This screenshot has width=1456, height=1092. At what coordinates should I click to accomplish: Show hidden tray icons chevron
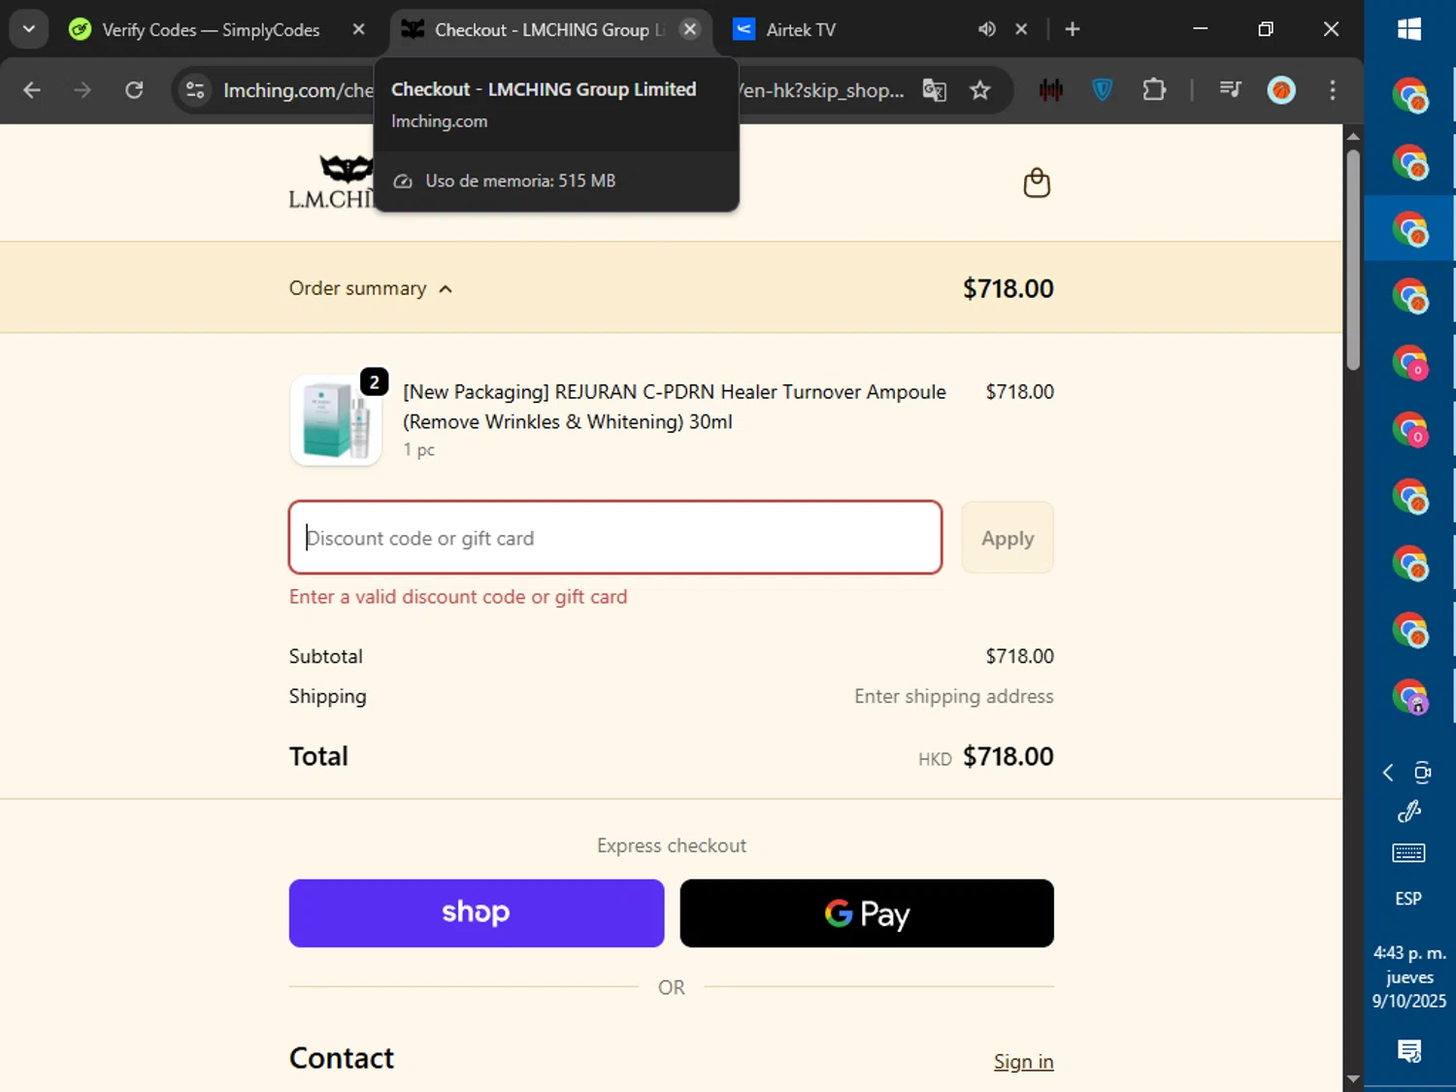click(x=1388, y=772)
